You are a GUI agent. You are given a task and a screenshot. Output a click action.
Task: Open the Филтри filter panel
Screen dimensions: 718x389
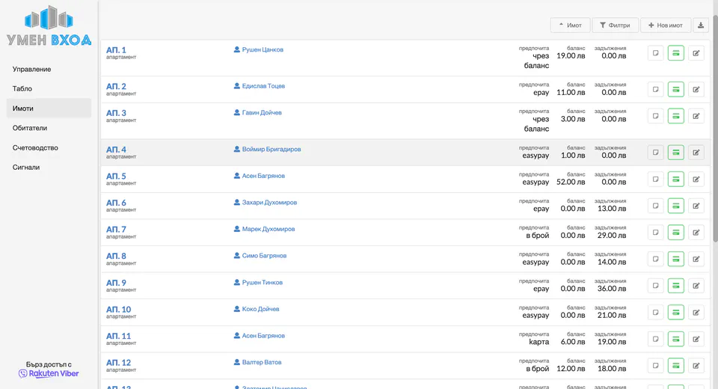(x=615, y=25)
